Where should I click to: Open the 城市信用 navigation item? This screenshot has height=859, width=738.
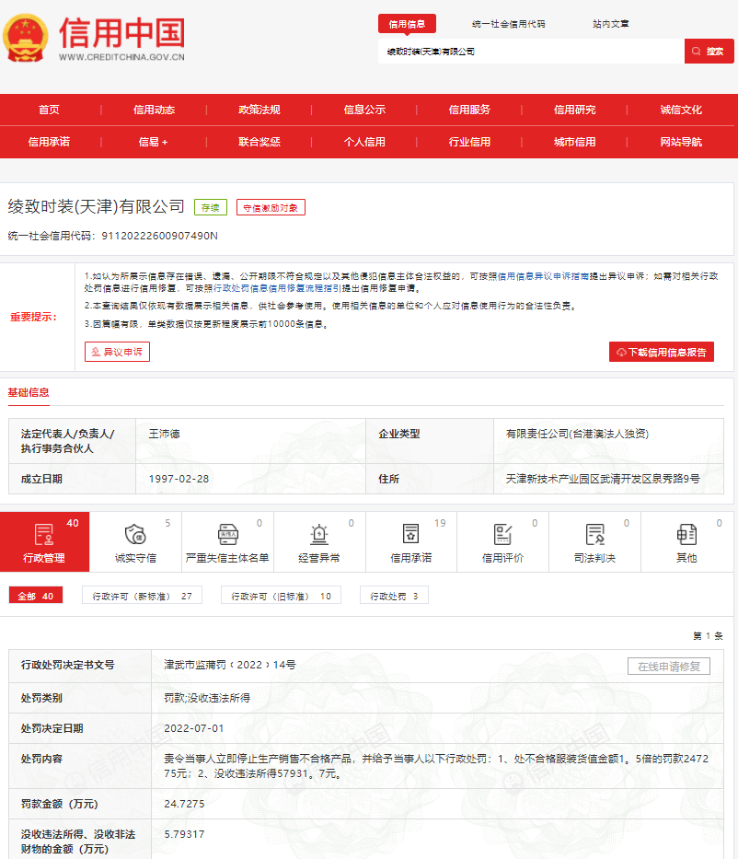[574, 142]
